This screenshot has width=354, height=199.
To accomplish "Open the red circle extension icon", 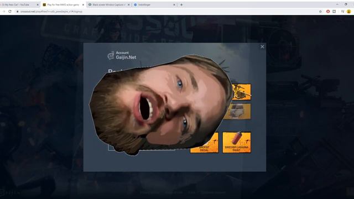I will click(x=328, y=12).
